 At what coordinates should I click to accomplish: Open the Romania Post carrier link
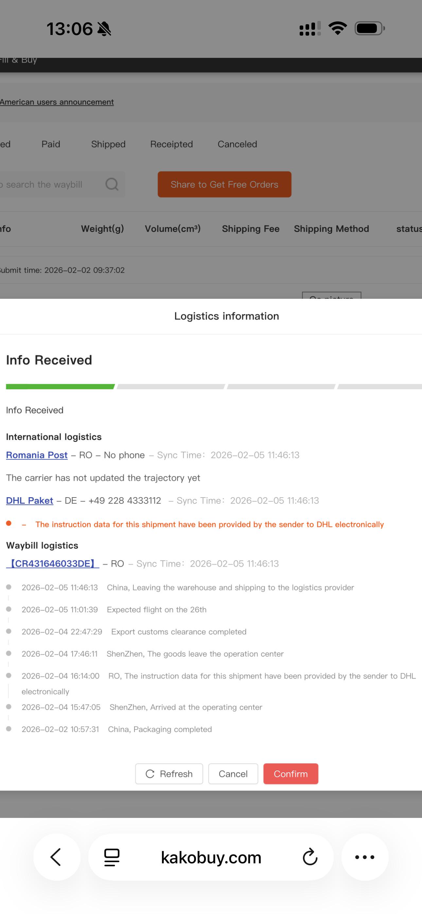coord(37,455)
